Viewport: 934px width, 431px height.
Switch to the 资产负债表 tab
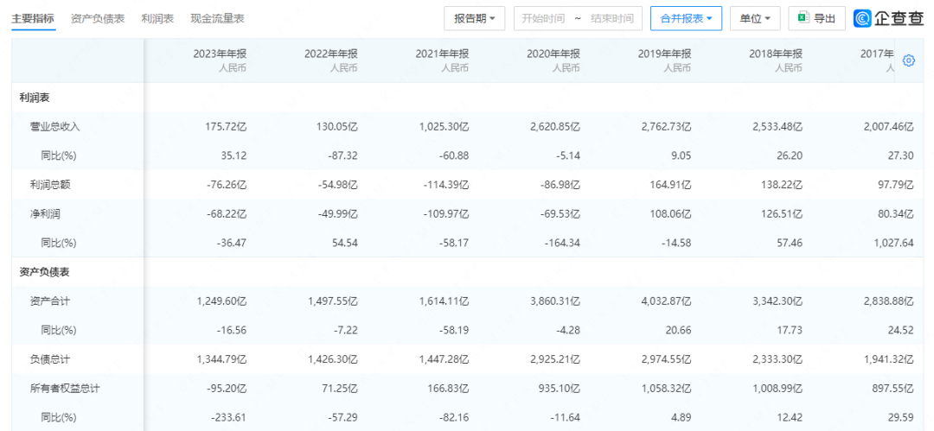click(x=98, y=18)
